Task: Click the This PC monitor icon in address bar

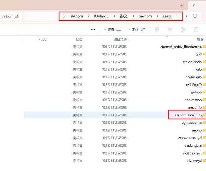Action: tap(195, 16)
